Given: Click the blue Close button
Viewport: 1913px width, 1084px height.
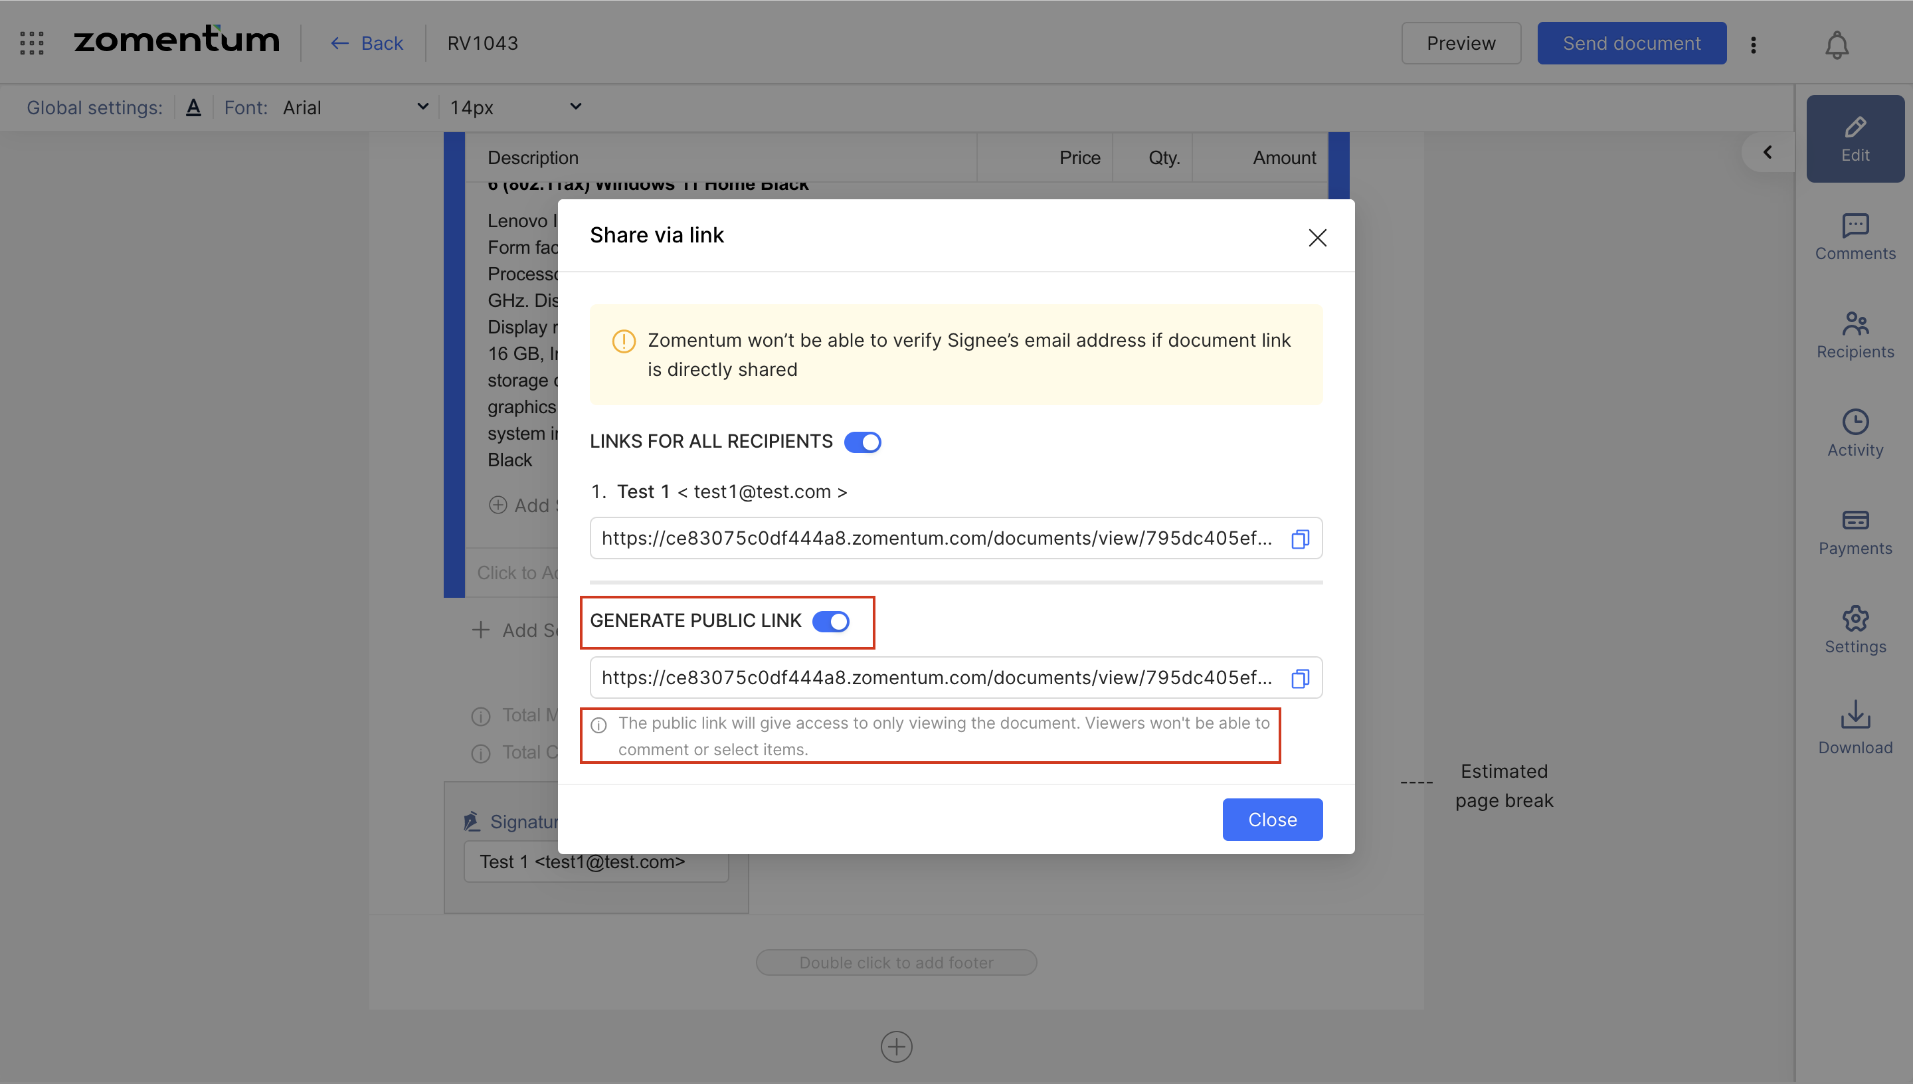Looking at the screenshot, I should tap(1271, 819).
